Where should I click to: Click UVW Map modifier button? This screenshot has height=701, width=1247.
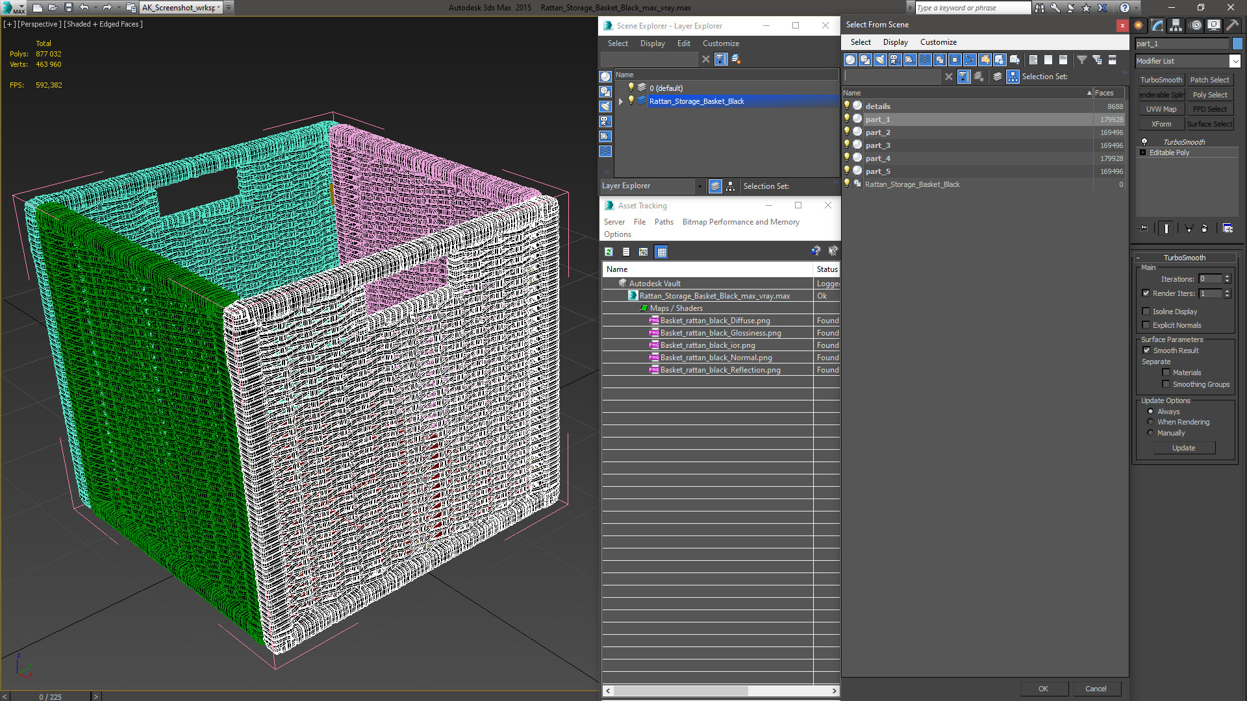tap(1161, 109)
